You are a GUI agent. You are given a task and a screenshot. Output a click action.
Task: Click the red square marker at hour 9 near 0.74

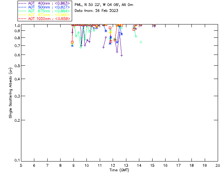pyautogui.click(x=72, y=42)
